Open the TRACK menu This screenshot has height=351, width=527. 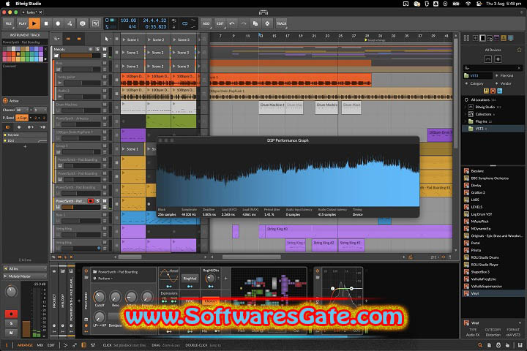pyautogui.click(x=281, y=23)
